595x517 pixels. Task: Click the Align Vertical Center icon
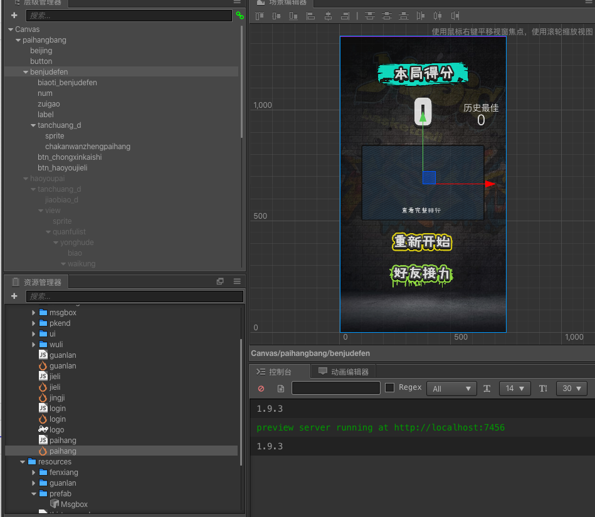point(276,16)
